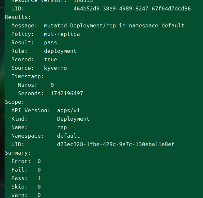Click the Namespace value default in Scope
The image size is (203, 198).
[x=69, y=136]
